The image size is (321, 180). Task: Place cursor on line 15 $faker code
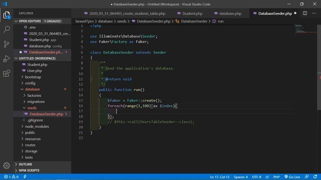[134, 100]
